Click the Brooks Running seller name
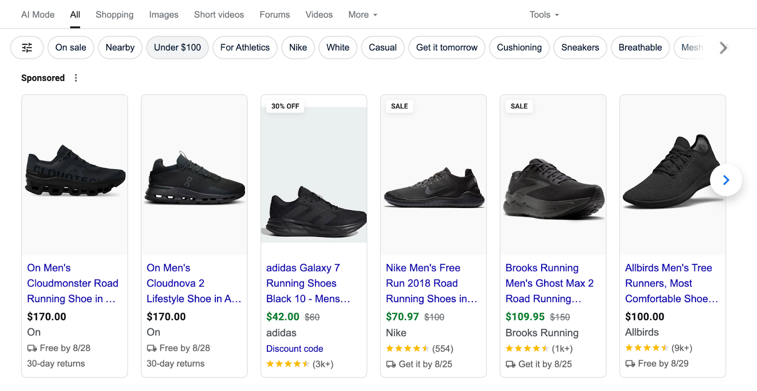757x391 pixels. tap(542, 333)
